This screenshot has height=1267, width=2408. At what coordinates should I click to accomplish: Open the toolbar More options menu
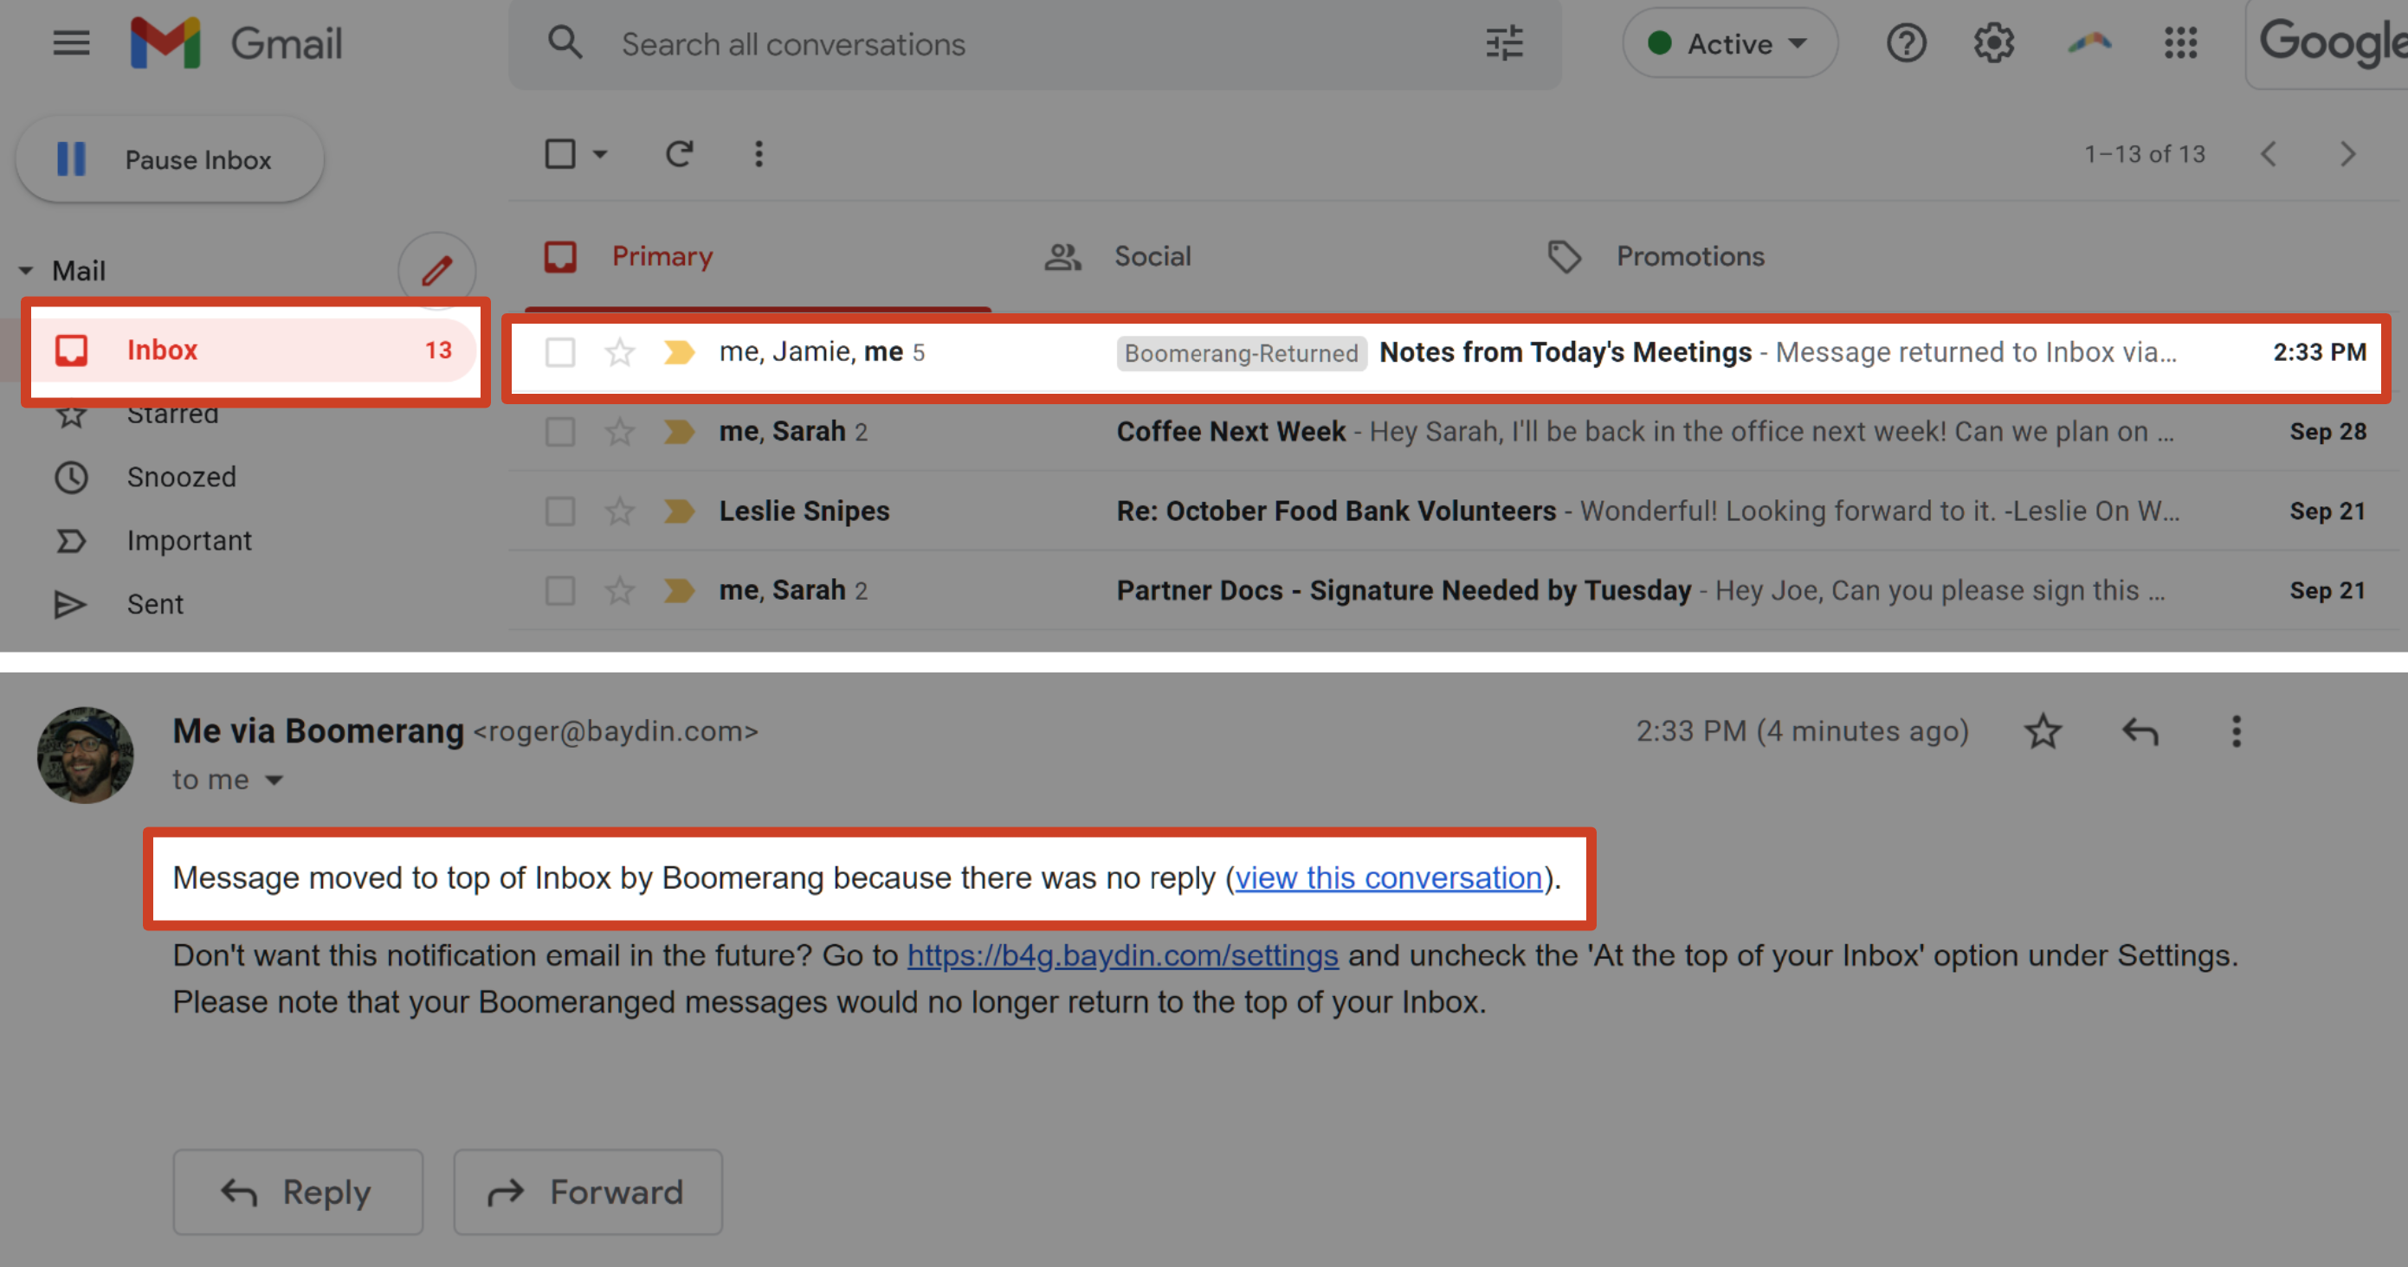click(x=759, y=153)
